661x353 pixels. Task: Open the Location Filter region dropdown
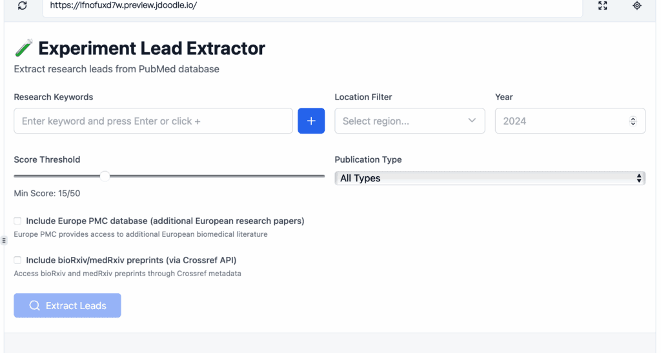click(x=409, y=121)
